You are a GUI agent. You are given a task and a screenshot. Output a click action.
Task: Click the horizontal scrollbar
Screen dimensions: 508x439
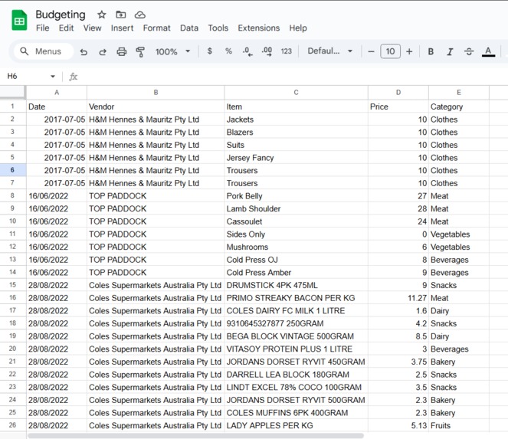(195, 435)
